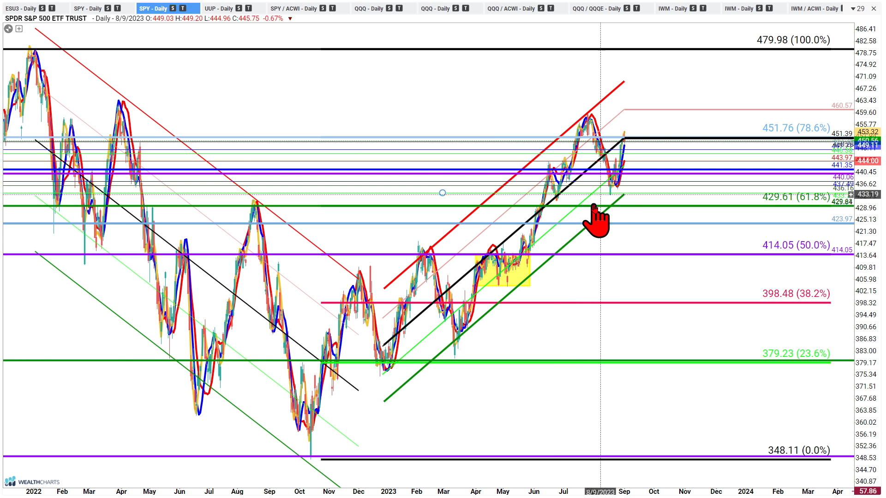Screen dimensions: 886x498
Task: Select the yellow highlighted rectangle near May
Action: pyautogui.click(x=503, y=271)
